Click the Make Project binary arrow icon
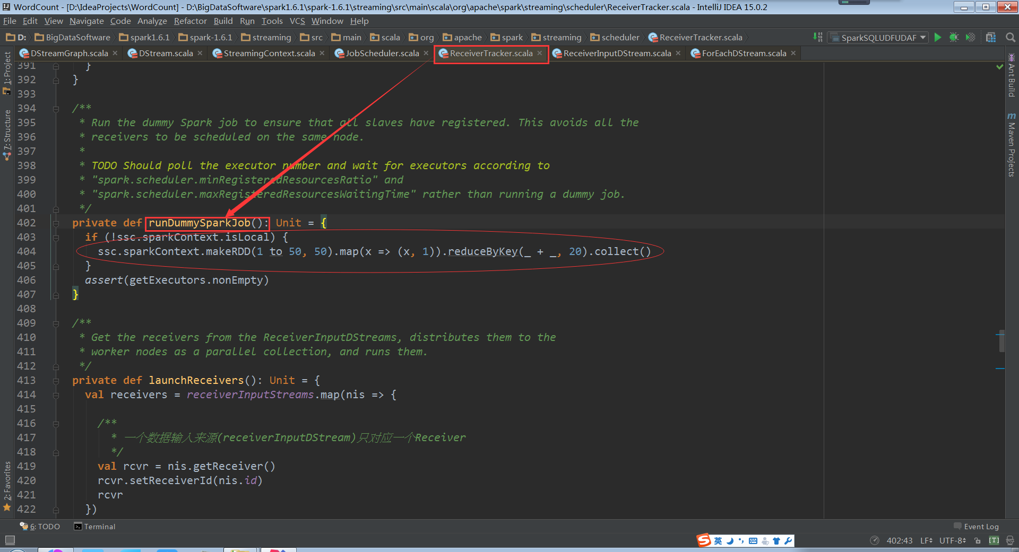Viewport: 1019px width, 552px height. coord(818,37)
